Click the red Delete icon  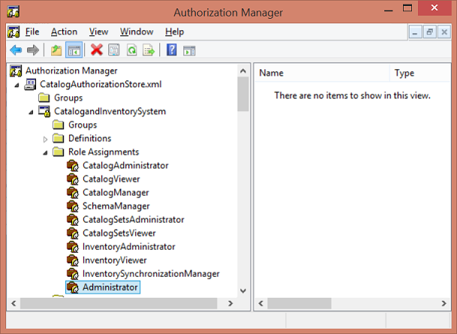(97, 50)
